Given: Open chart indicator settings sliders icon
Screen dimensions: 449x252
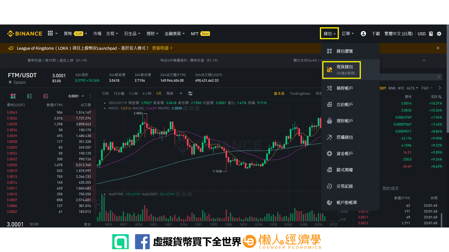Looking at the screenshot, I should [190, 93].
